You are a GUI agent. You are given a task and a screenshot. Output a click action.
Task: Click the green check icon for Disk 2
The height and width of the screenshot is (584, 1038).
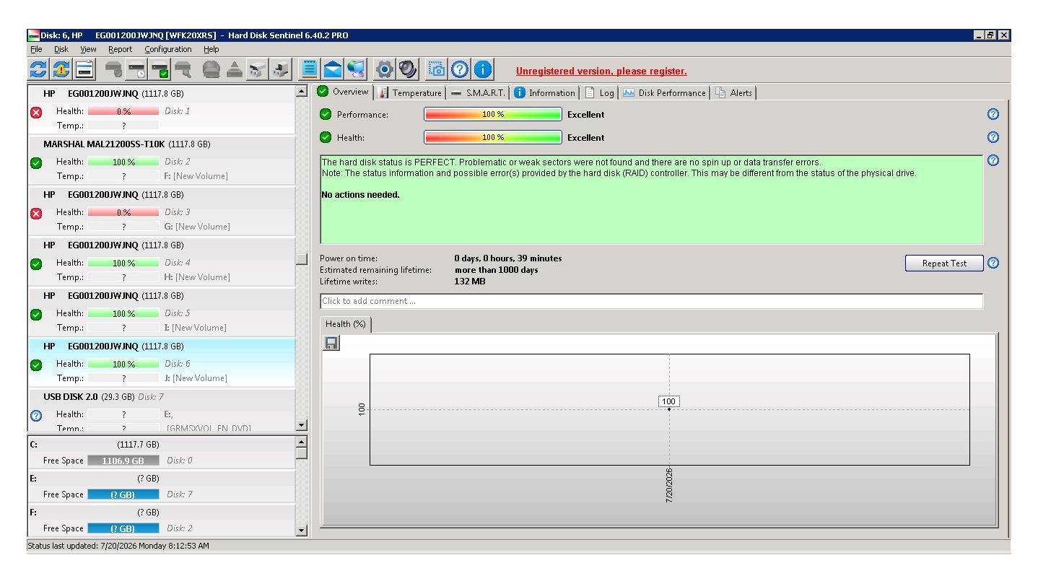click(x=36, y=162)
